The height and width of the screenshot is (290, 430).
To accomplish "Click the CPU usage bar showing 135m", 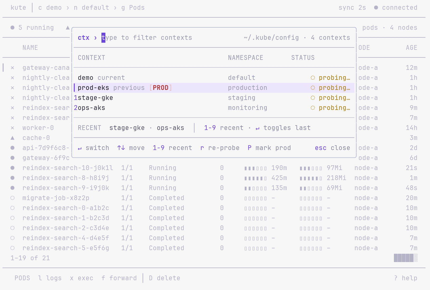I will (x=256, y=188).
